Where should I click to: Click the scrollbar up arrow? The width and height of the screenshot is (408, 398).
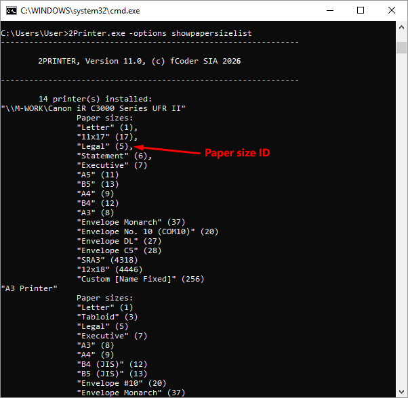click(x=401, y=27)
